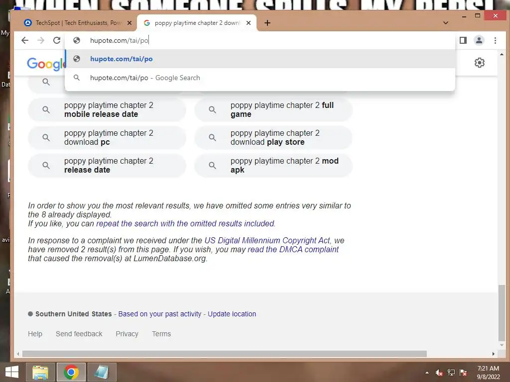Search poppy playtime chapter 2 mod apk
This screenshot has width=510, height=382.
273,165
